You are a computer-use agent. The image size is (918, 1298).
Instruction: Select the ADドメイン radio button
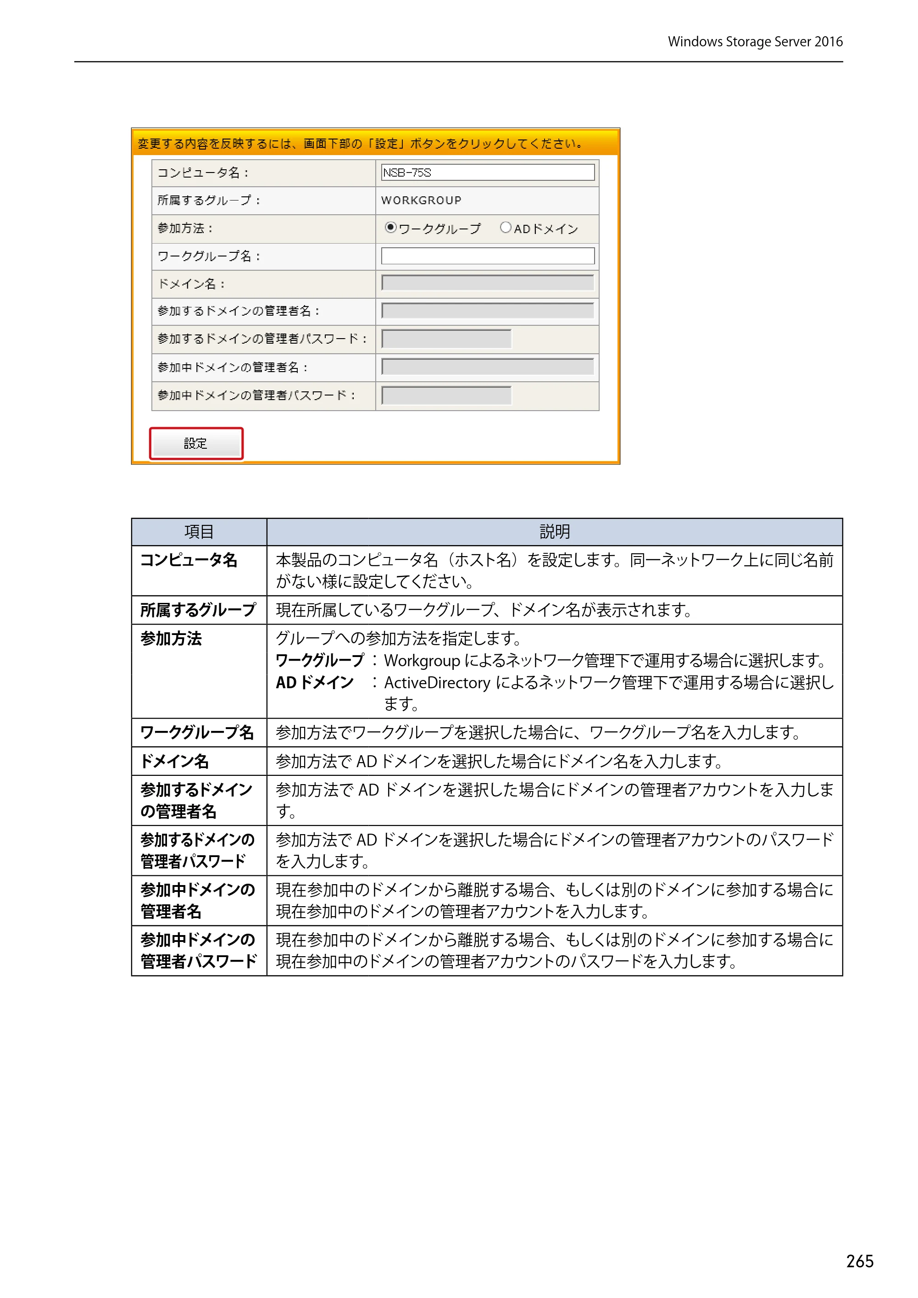point(506,227)
